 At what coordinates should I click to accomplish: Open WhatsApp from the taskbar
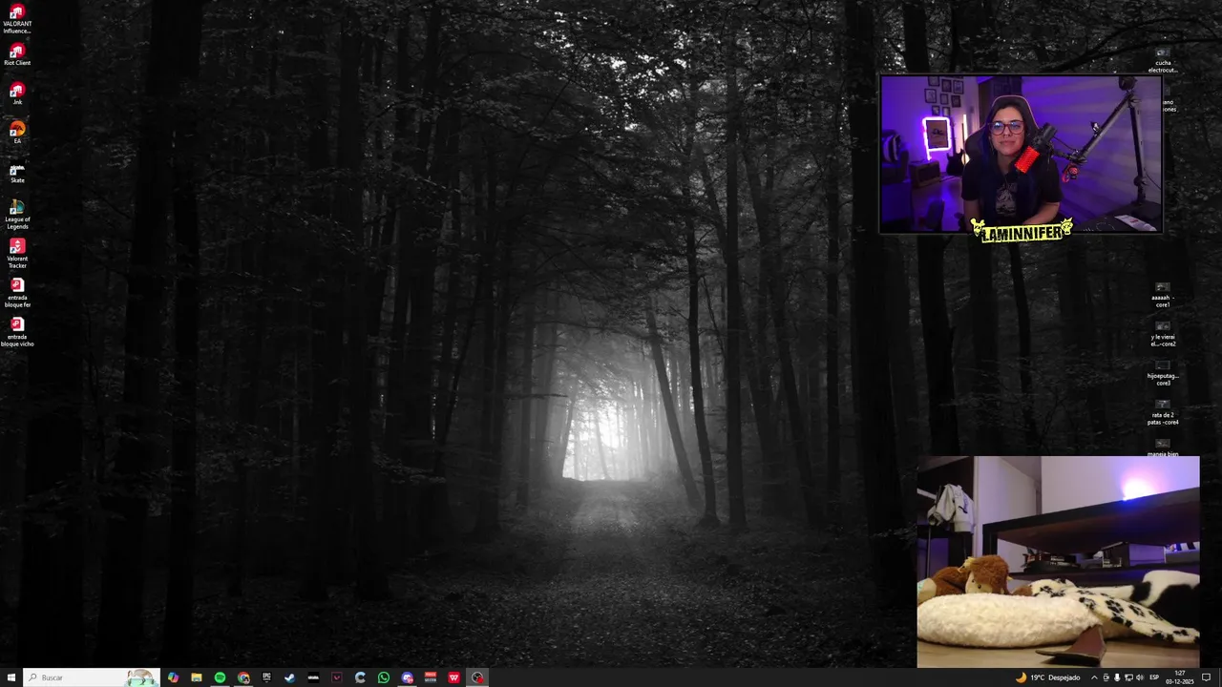[x=384, y=677]
